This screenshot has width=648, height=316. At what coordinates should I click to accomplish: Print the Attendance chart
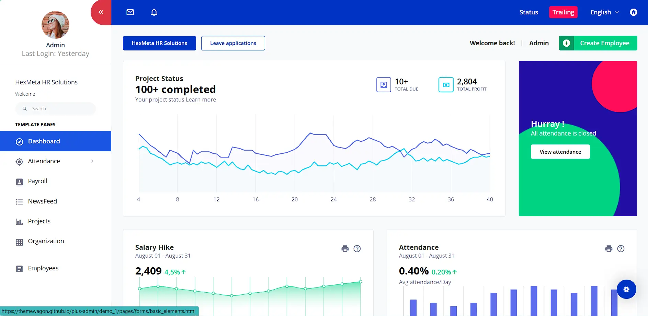point(609,249)
